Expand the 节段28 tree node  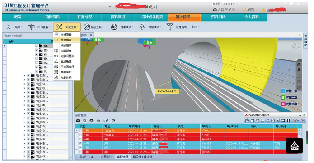pos(24,80)
